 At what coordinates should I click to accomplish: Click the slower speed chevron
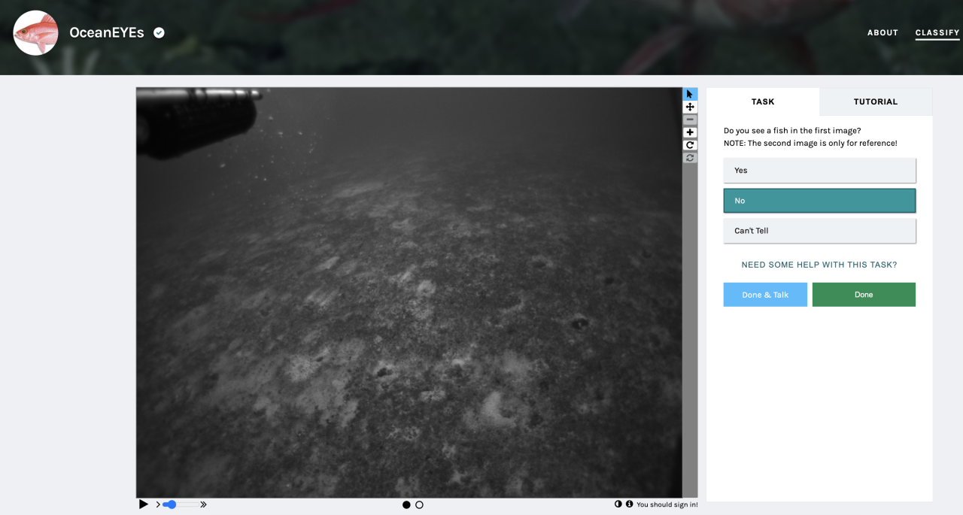pos(158,504)
